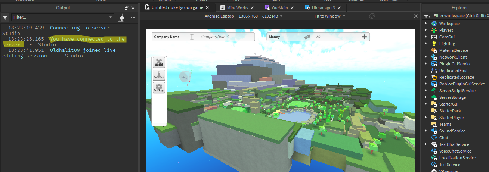Open the Research button in game

pyautogui.click(x=159, y=75)
